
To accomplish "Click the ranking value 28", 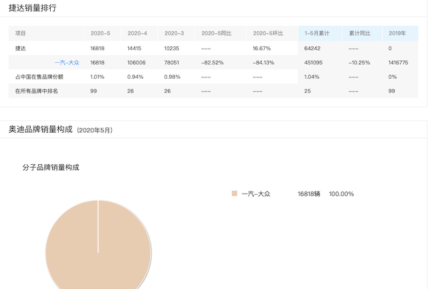I will point(130,91).
